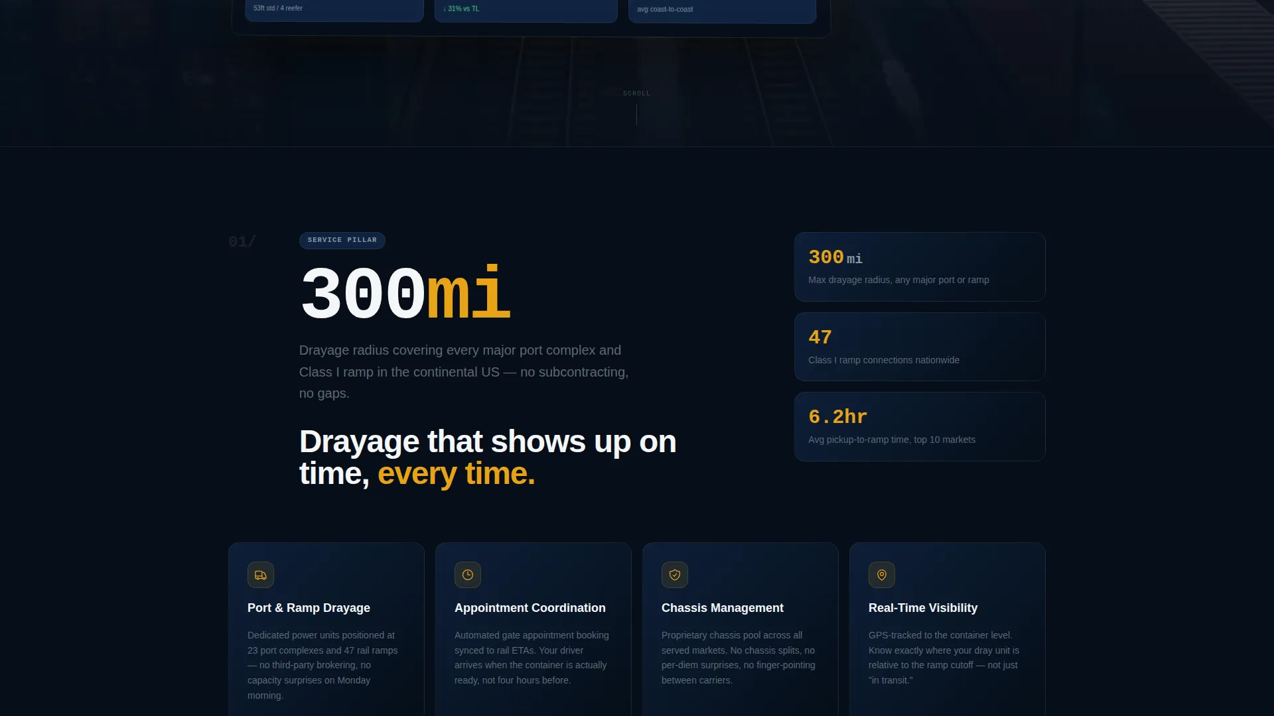The width and height of the screenshot is (1274, 716).
Task: Click the '31% vs TL' stat text
Action: coord(461,9)
